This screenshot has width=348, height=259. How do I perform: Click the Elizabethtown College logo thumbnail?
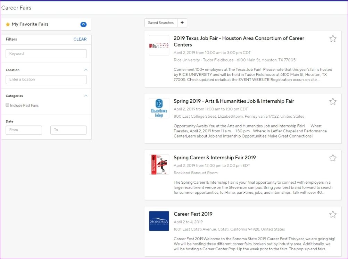pos(159,108)
